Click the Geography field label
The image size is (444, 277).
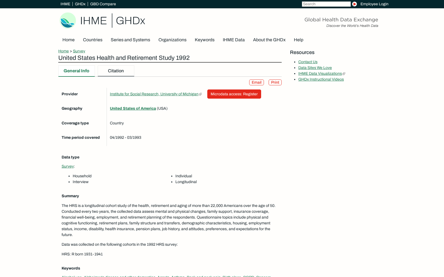coord(72,108)
